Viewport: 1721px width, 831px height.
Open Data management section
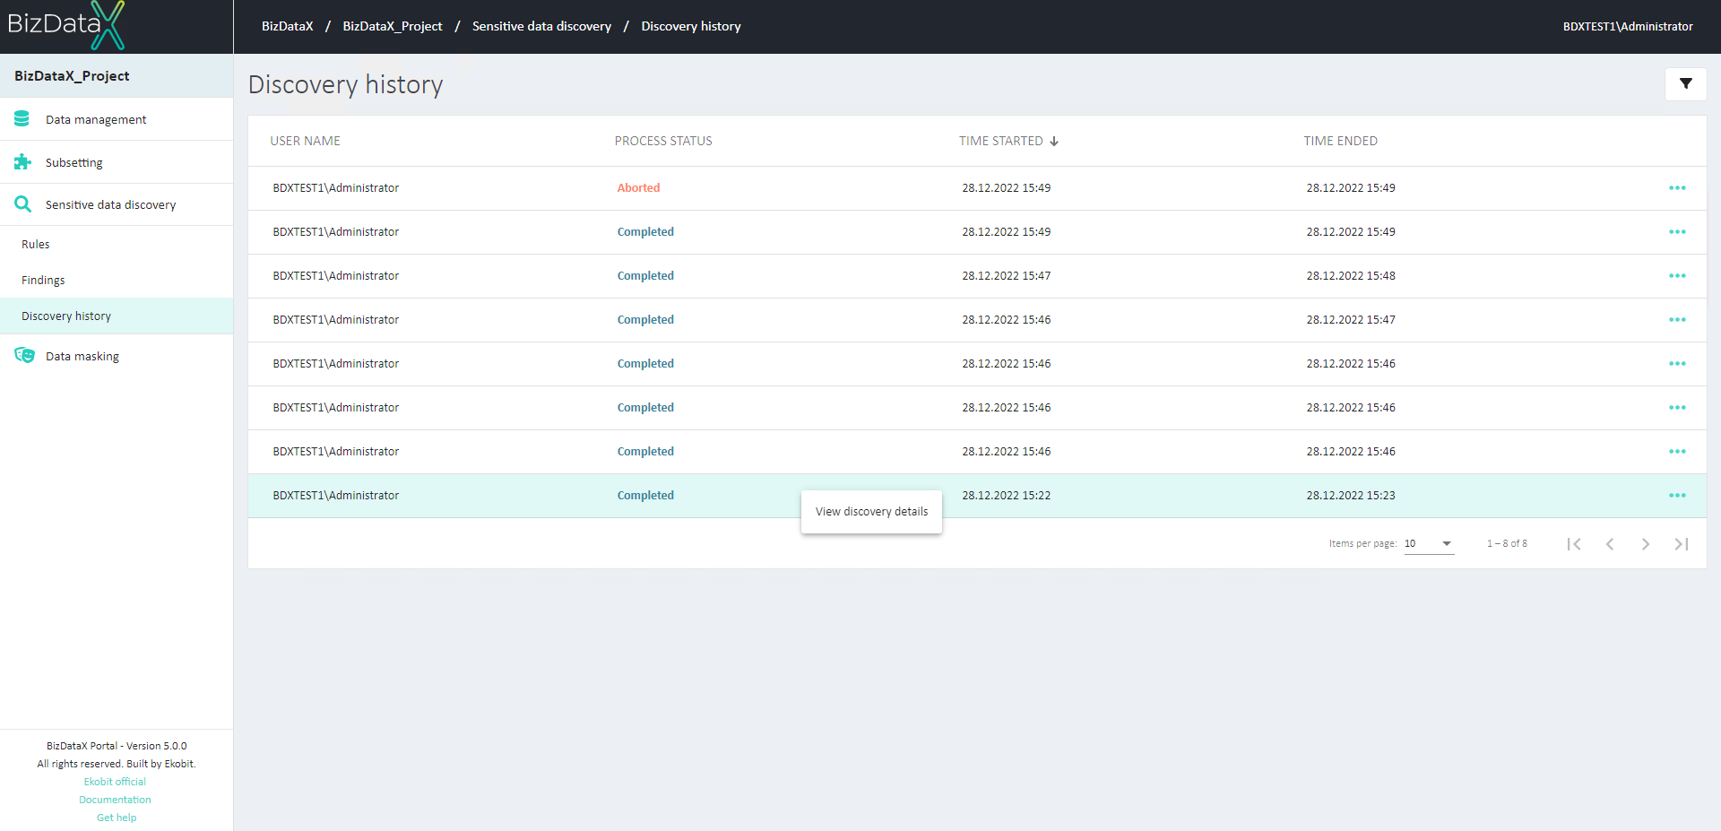[117, 119]
